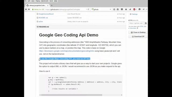Screen dimensions: 172x97
Task: Click the search go arrow beside github
Action: coord(110,9)
